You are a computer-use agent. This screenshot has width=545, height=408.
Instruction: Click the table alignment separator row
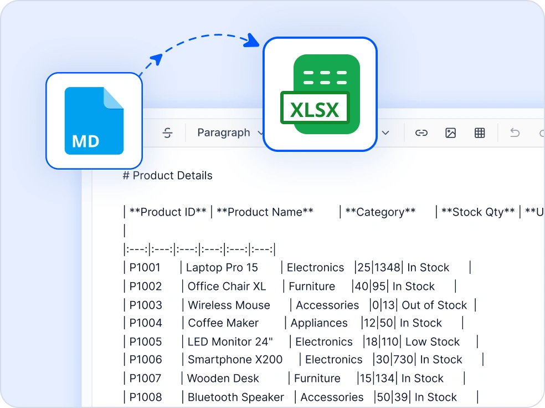200,249
